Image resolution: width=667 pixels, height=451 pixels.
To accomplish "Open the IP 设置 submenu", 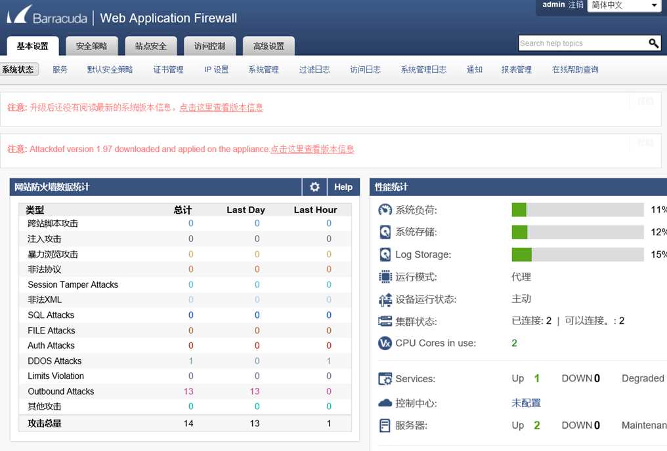I will pyautogui.click(x=216, y=69).
